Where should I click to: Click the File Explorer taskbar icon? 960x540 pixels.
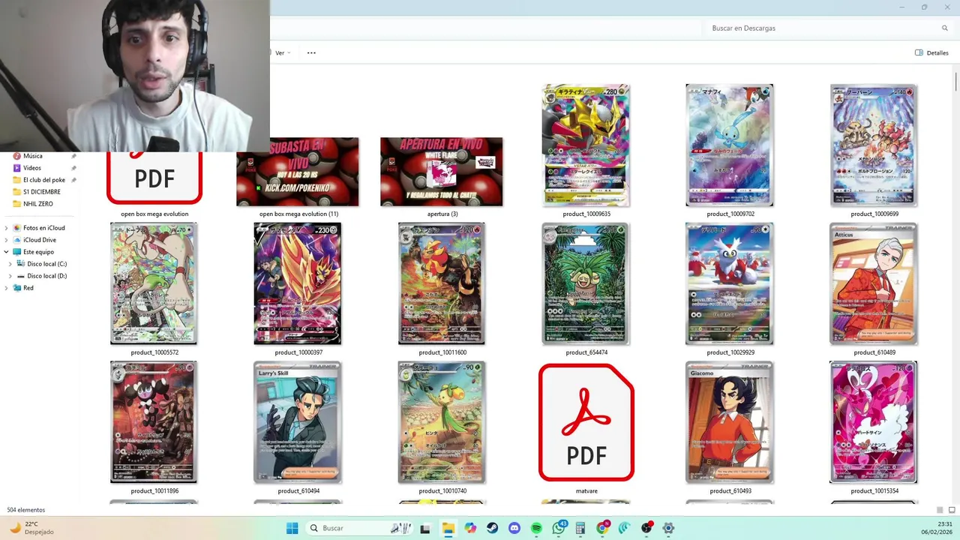[448, 528]
